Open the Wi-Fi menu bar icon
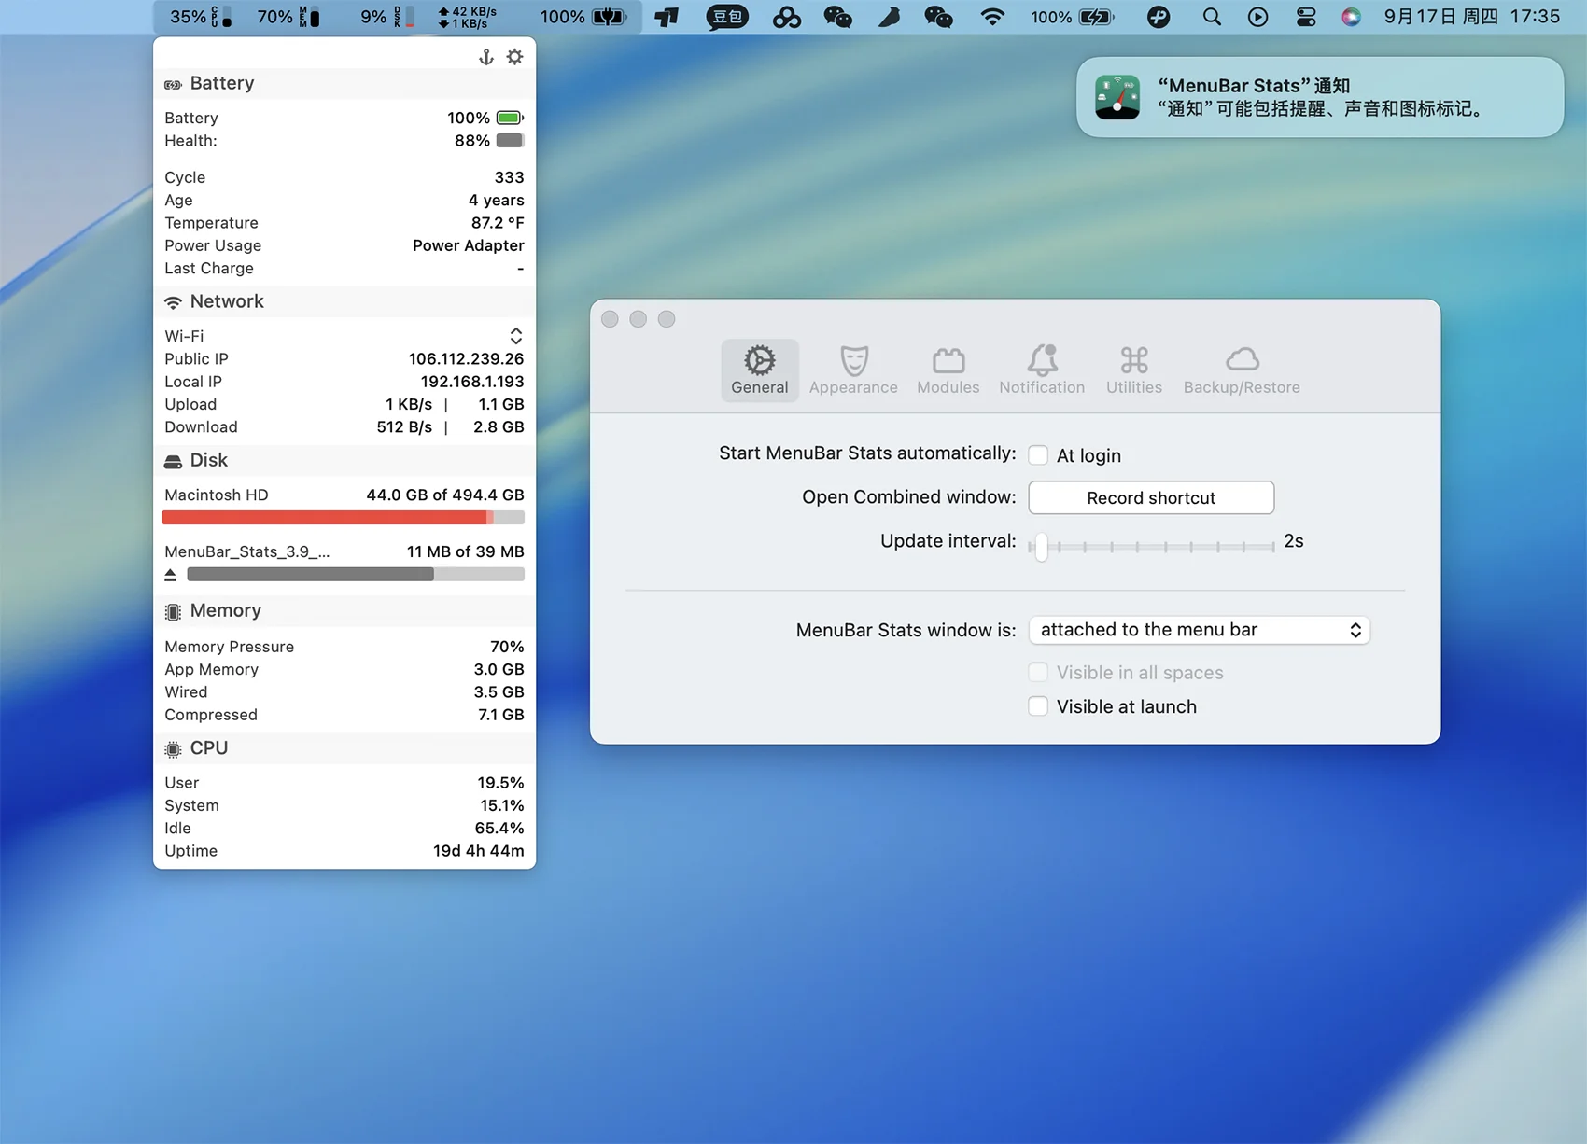 coord(992,17)
